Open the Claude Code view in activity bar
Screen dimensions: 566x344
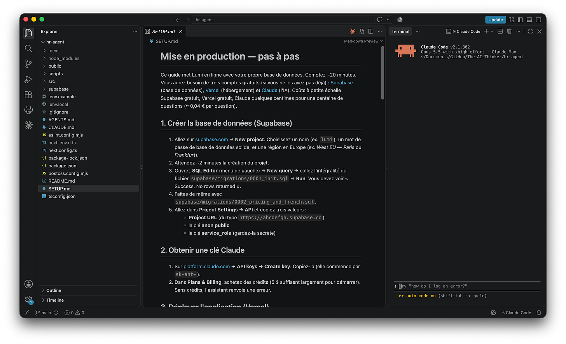coord(28,125)
